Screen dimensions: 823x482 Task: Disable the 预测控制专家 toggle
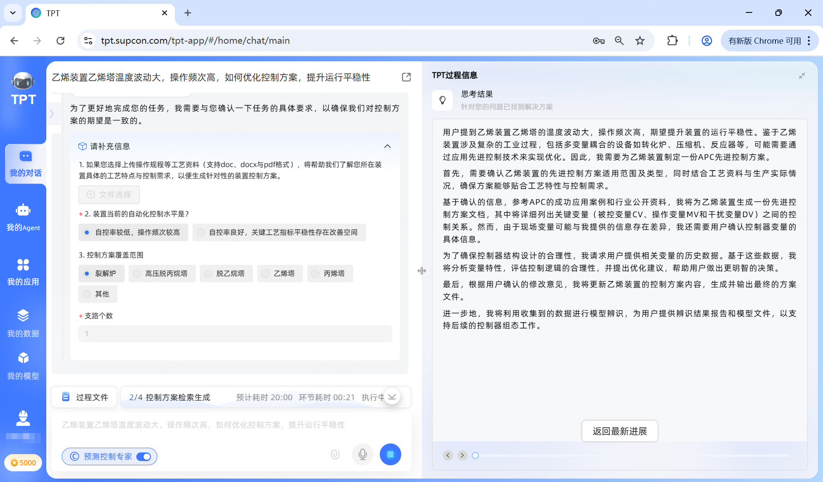point(145,457)
